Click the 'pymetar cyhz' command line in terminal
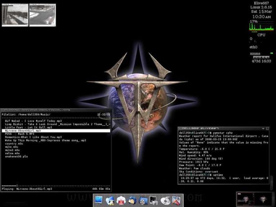The height and width of the screenshot is (207, 276). click(x=206, y=133)
